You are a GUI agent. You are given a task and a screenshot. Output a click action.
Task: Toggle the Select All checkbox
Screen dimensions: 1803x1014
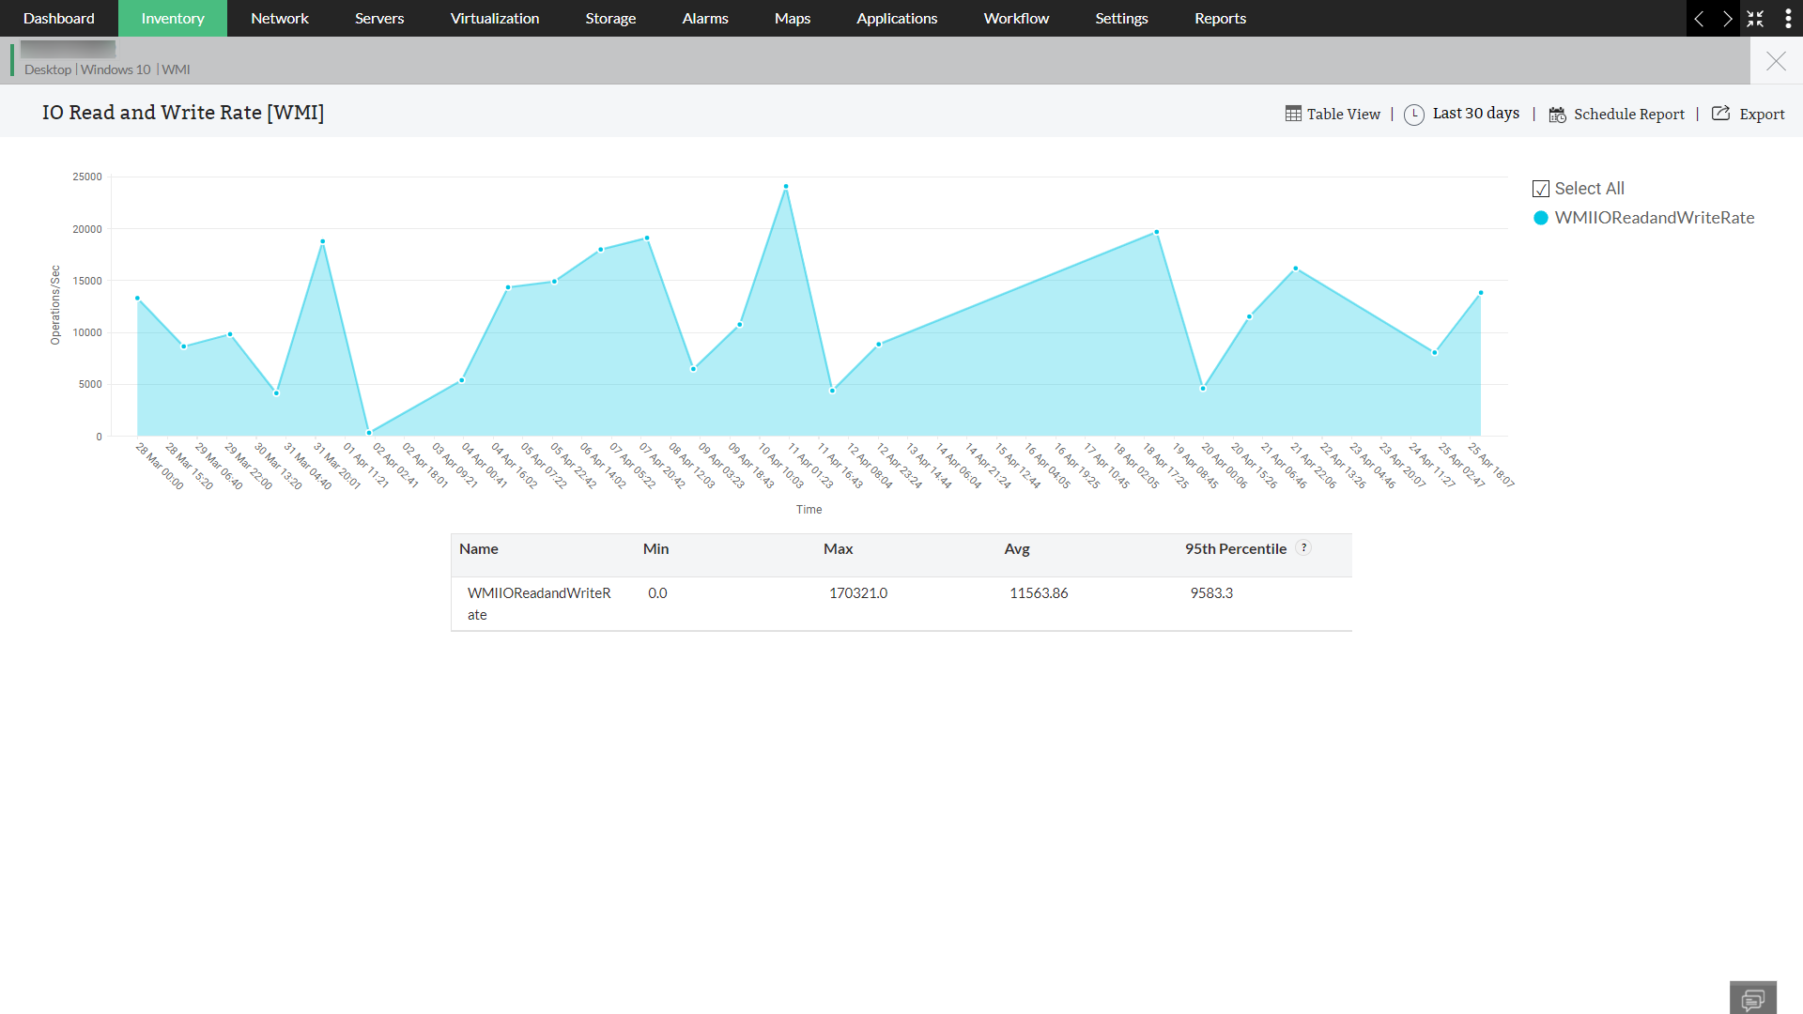pos(1540,189)
